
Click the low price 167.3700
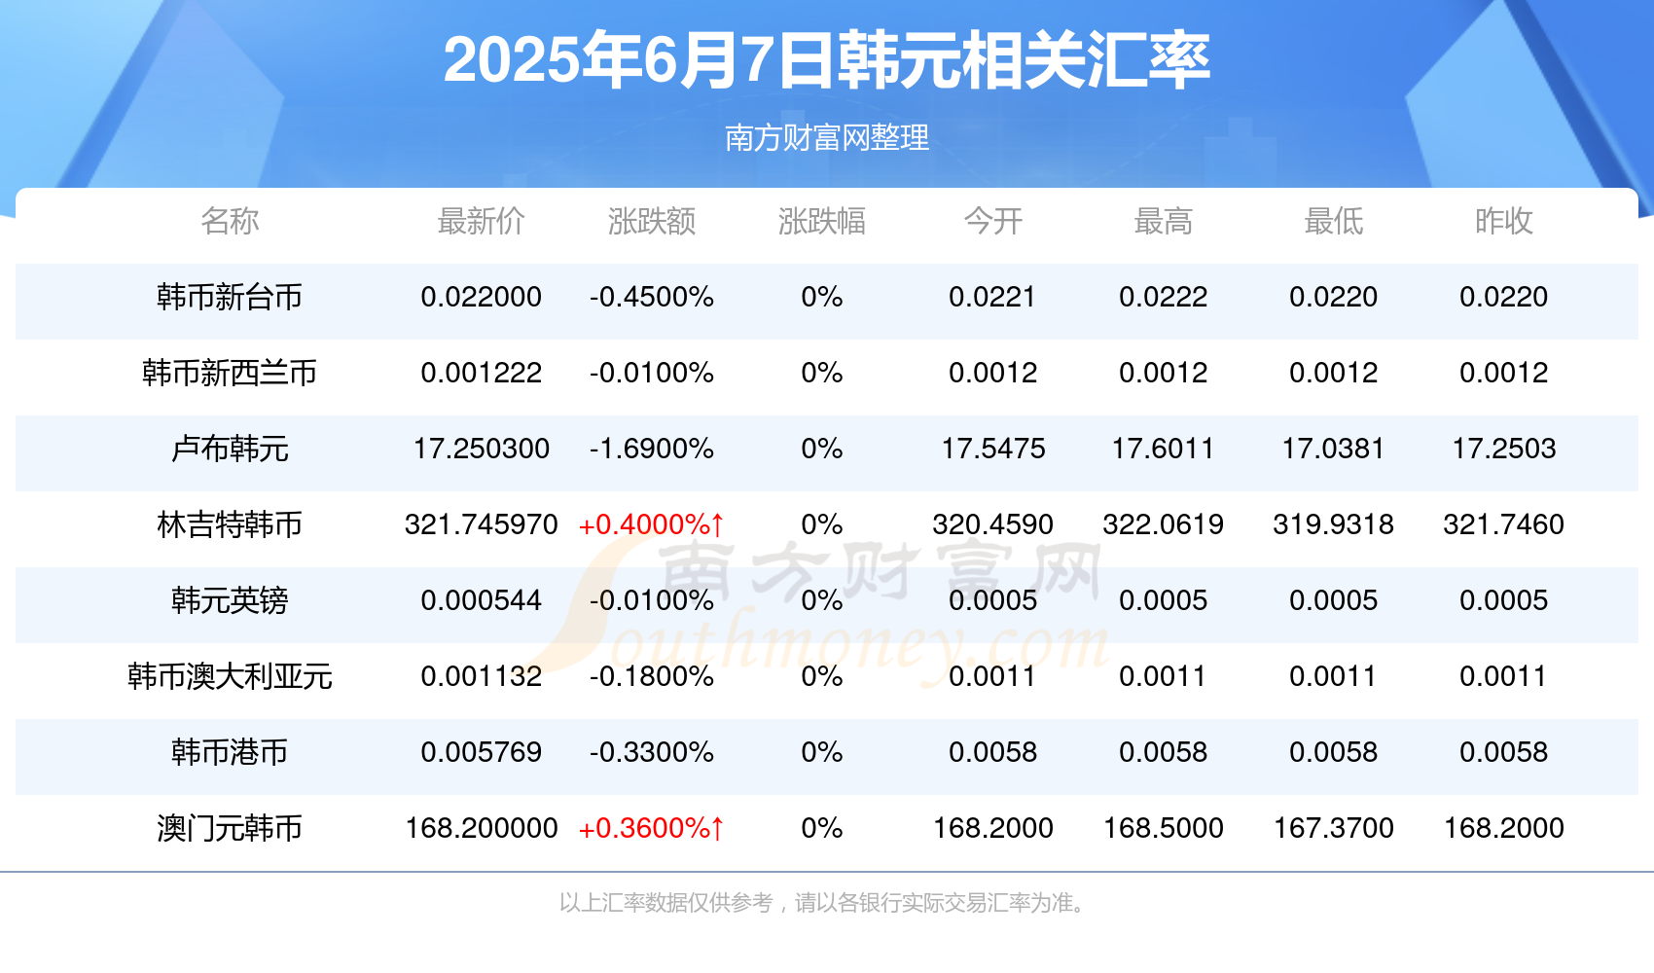pos(1333,828)
